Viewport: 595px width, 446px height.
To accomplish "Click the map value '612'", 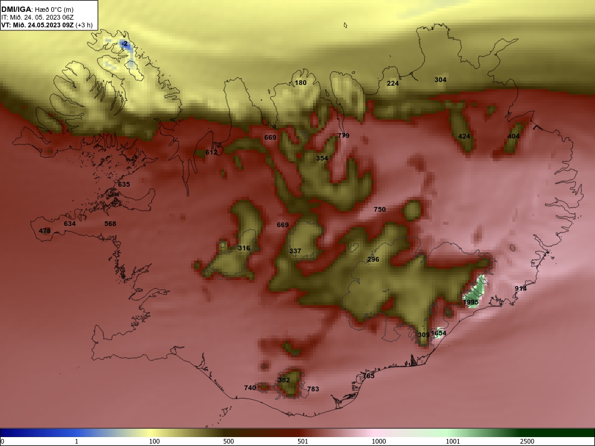I will 211,152.
